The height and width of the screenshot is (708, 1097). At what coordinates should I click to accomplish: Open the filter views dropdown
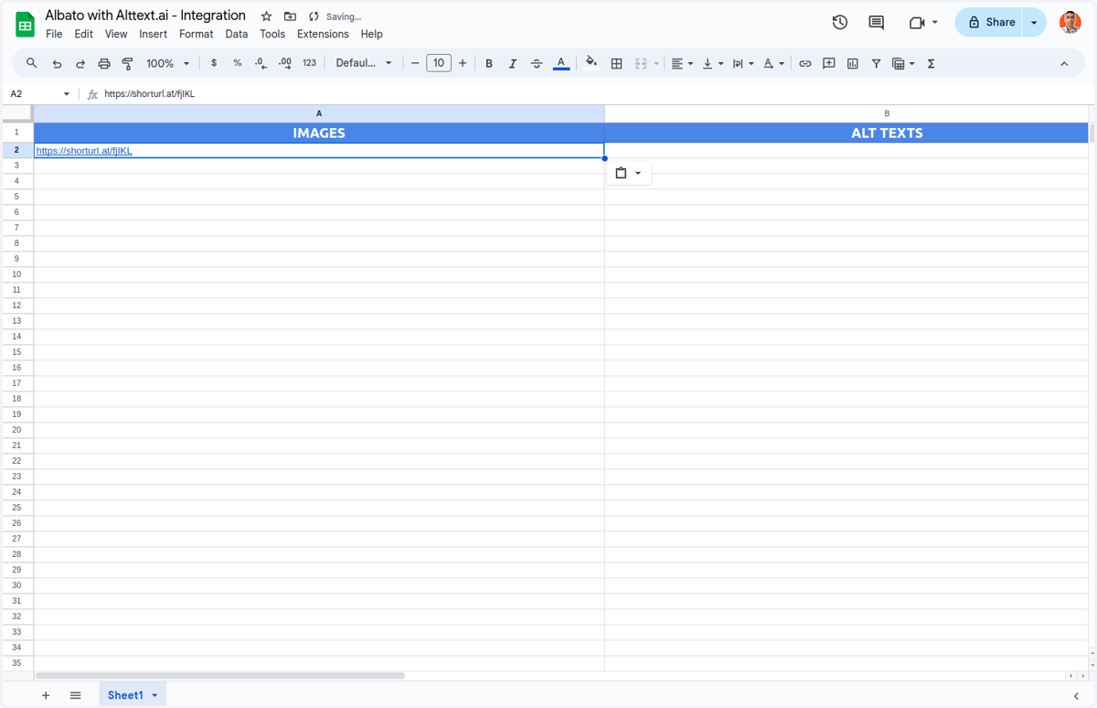[903, 63]
